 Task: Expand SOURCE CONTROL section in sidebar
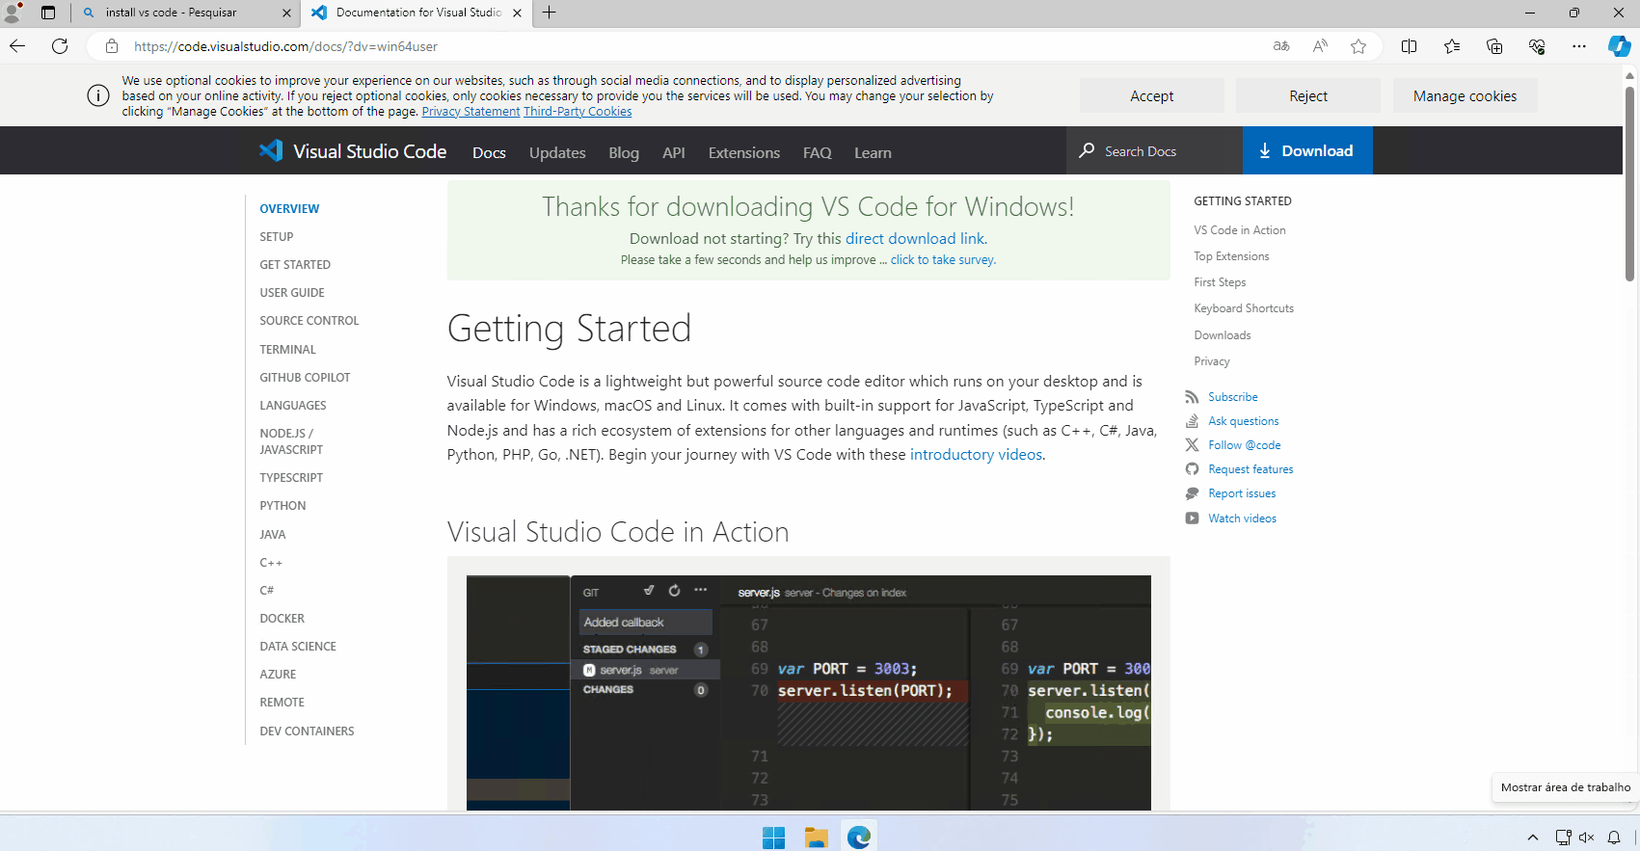pos(309,320)
